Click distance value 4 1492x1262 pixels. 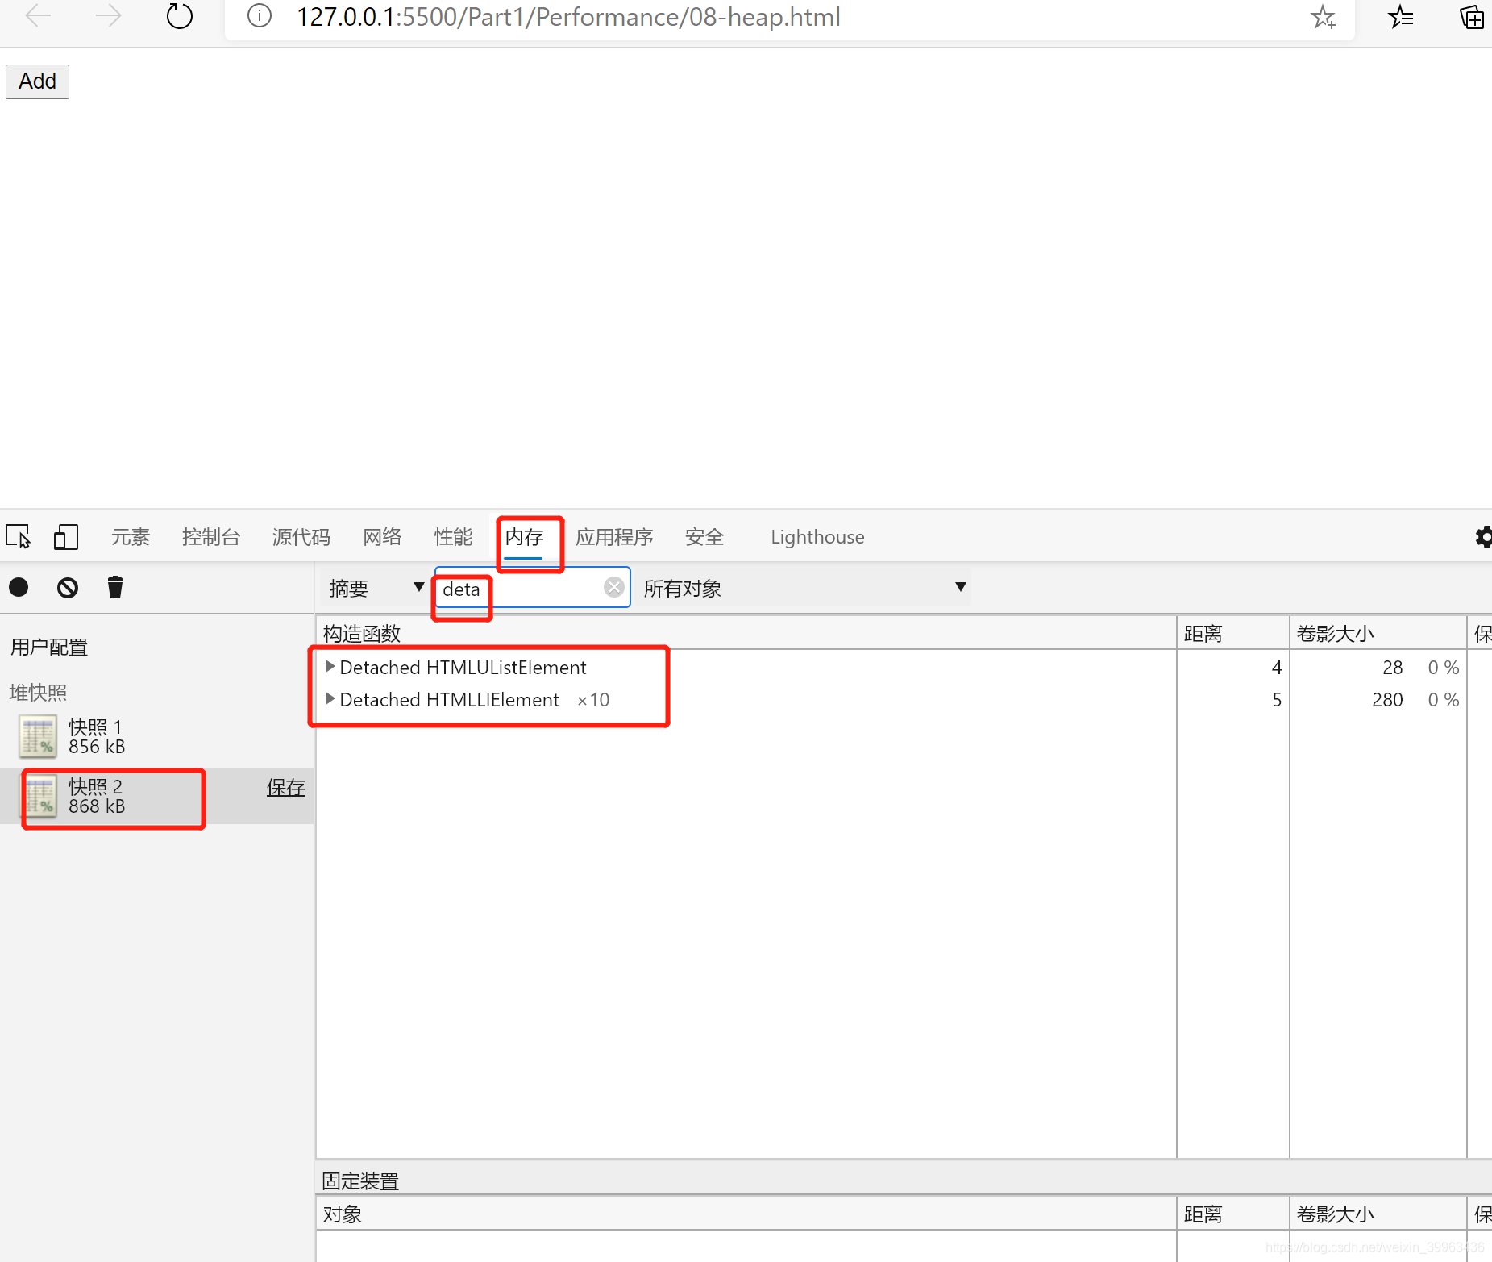click(x=1277, y=668)
